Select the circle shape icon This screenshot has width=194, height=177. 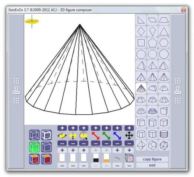164,54
